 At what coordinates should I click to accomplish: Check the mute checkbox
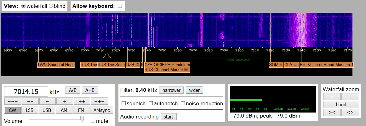point(93,121)
